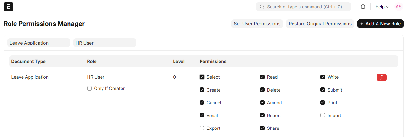Viewport: 408px width, 137px height.
Task: Open the AS user avatar menu
Action: point(398,7)
